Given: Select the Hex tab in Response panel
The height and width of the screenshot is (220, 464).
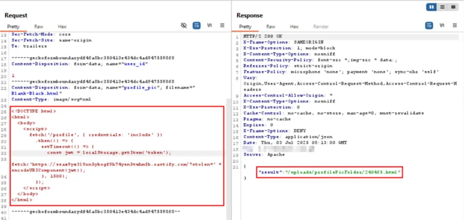Looking at the screenshot, I should point(294,27).
